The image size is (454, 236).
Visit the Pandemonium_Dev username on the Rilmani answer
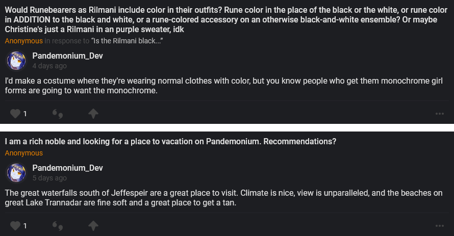click(68, 56)
